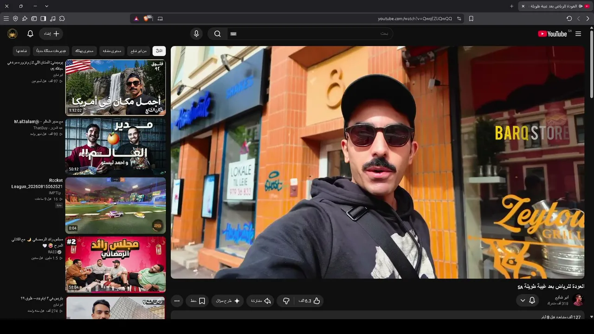This screenshot has width=594, height=334.
Task: Open the browser wallet/card icon
Action: [x=34, y=19]
